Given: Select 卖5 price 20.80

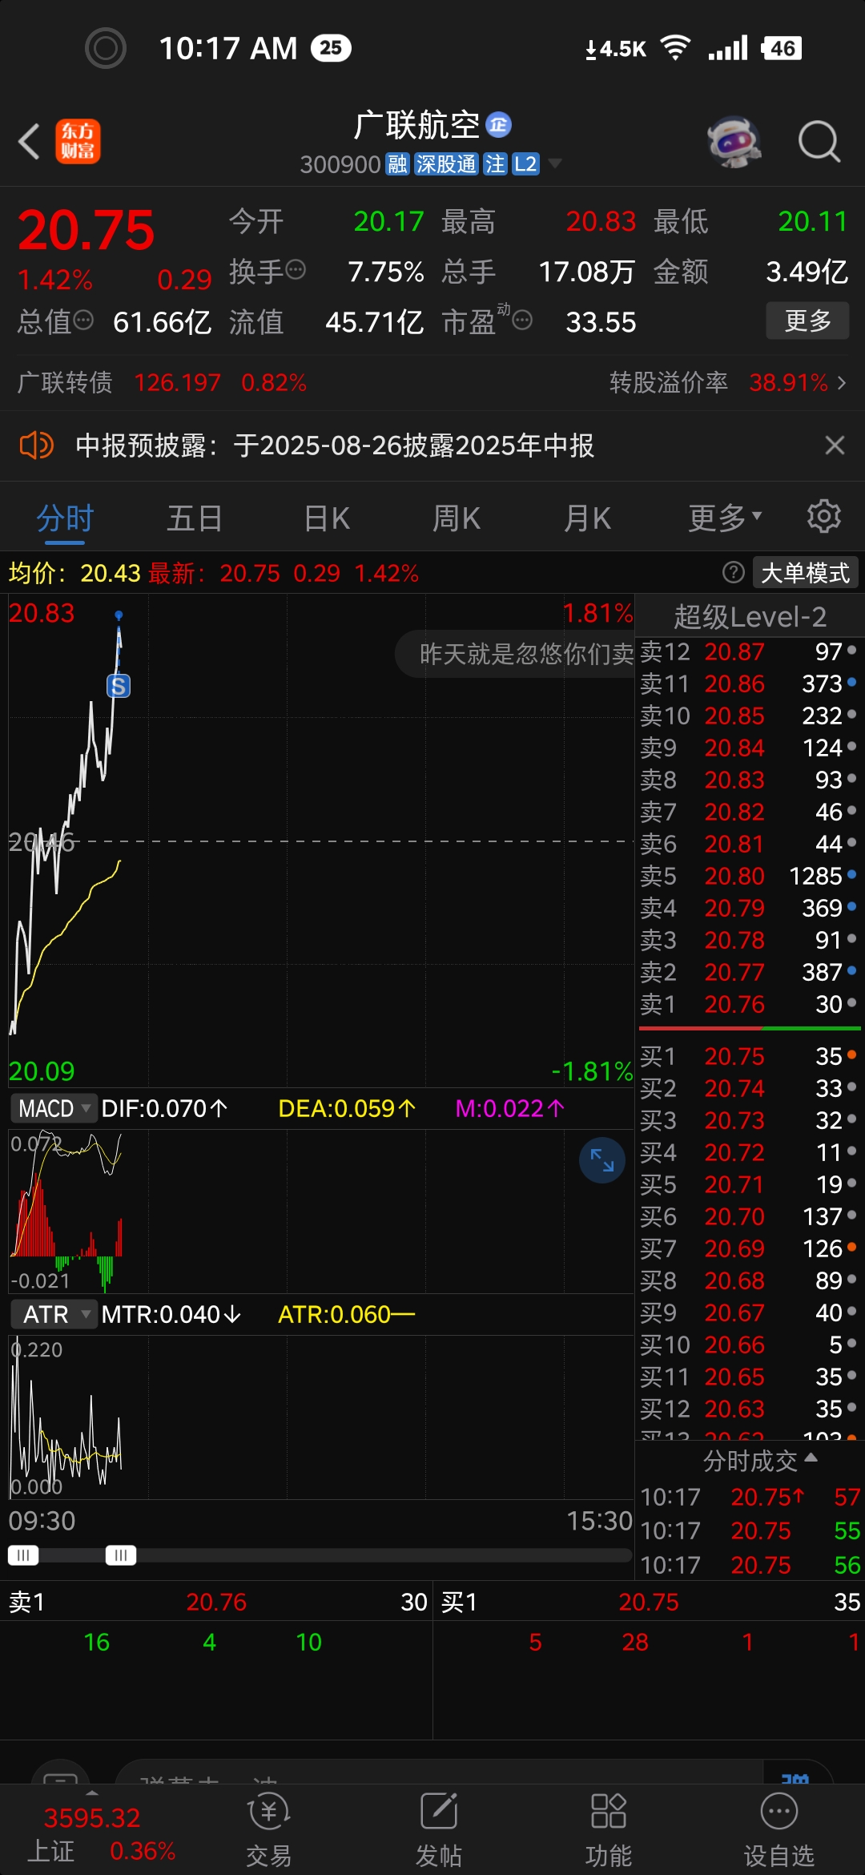Looking at the screenshot, I should coord(734,876).
